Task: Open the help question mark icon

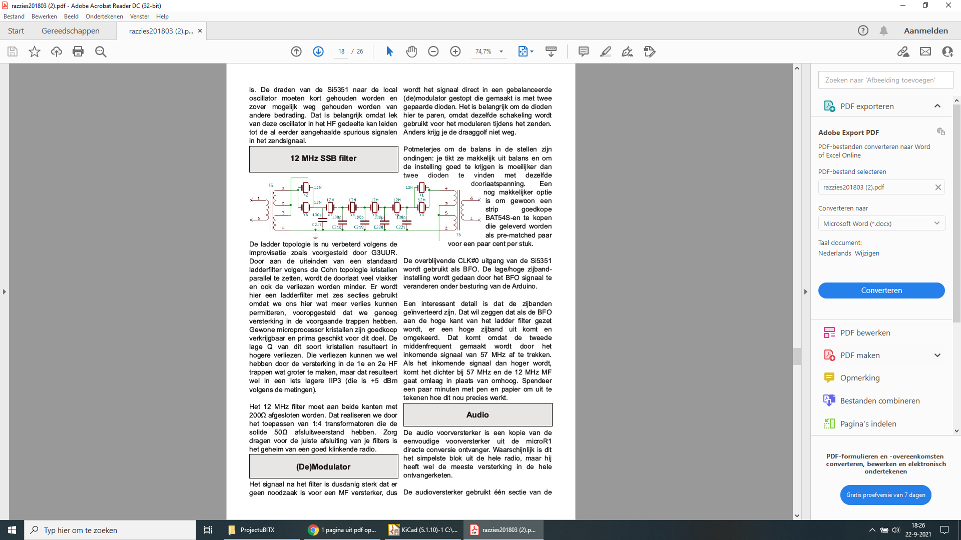Action: (863, 30)
